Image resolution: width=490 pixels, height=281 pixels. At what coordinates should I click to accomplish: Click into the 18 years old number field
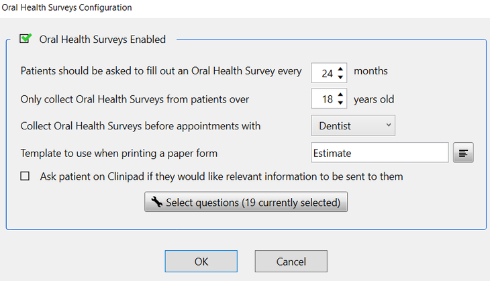point(325,99)
